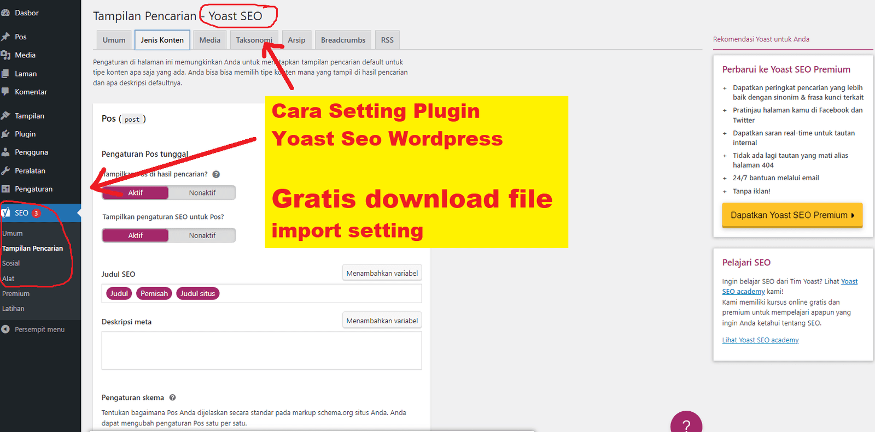Set post search visibility to Aktif
Image resolution: width=875 pixels, height=432 pixels.
click(135, 193)
